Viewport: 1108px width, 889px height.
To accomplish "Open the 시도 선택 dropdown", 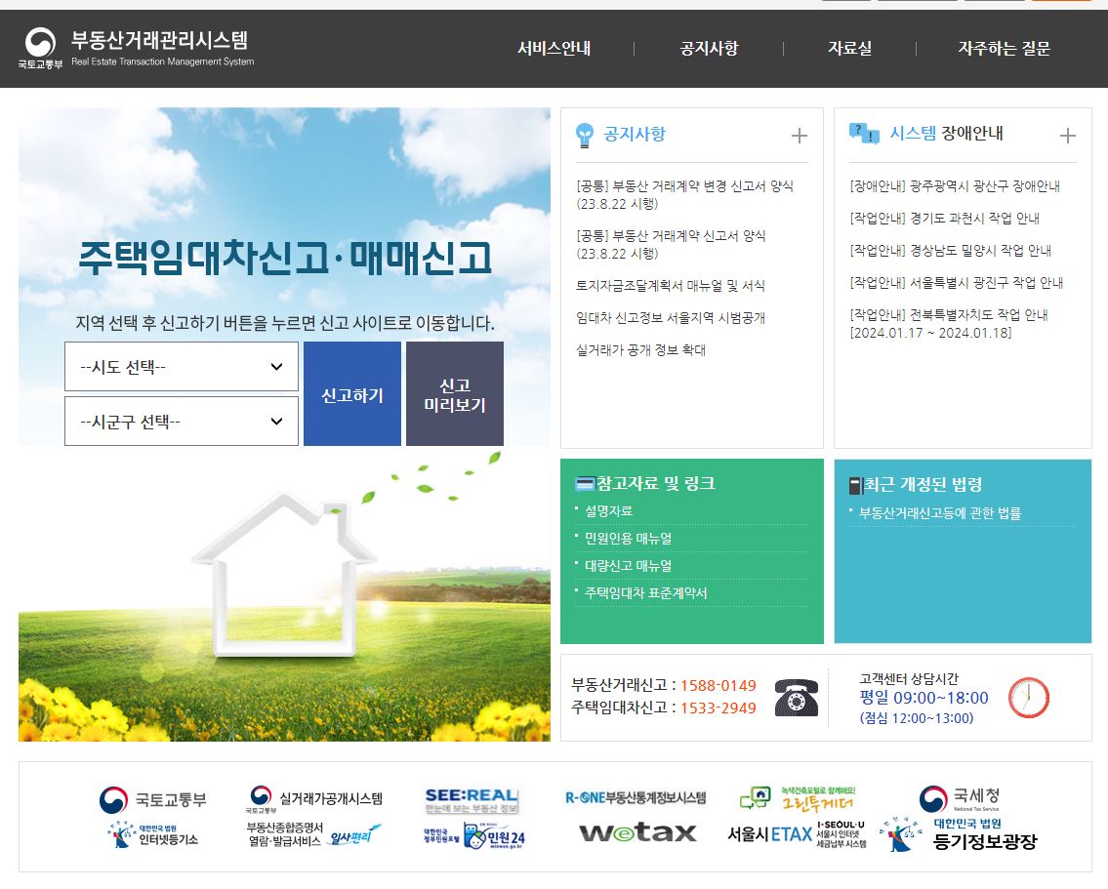I will pos(181,366).
